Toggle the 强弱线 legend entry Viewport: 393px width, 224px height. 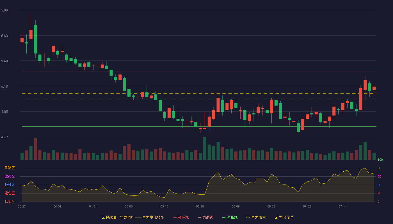(205, 217)
